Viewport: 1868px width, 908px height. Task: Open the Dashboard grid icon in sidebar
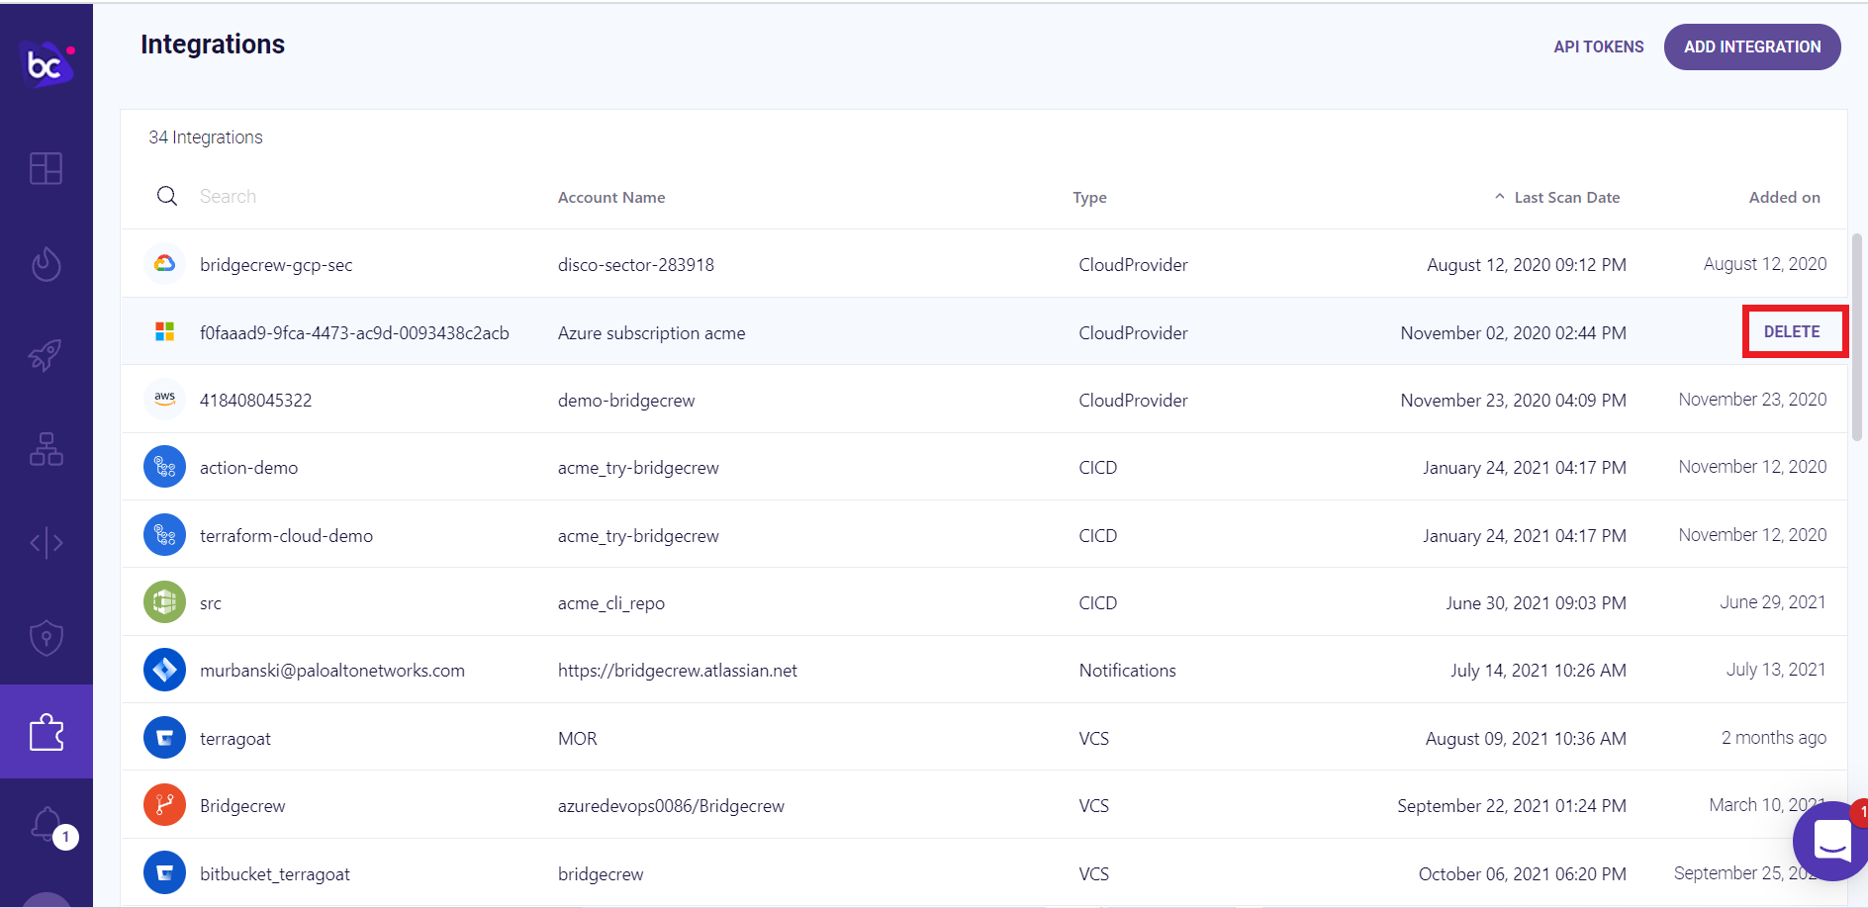(x=46, y=168)
